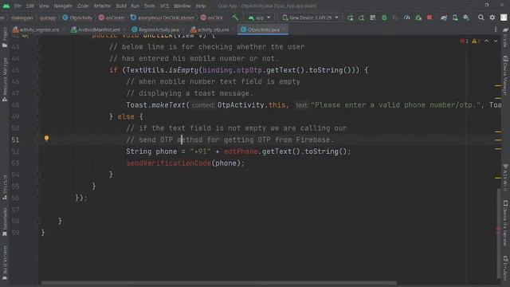Open the View menu
510x287 pixels.
(44, 6)
